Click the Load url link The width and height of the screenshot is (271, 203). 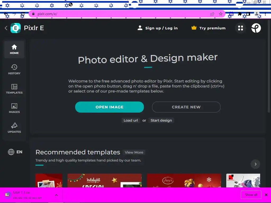(x=131, y=120)
